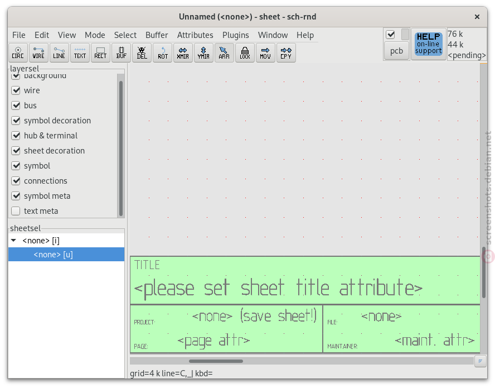The height and width of the screenshot is (388, 495).
Task: Open HELP on-line support
Action: (x=429, y=44)
